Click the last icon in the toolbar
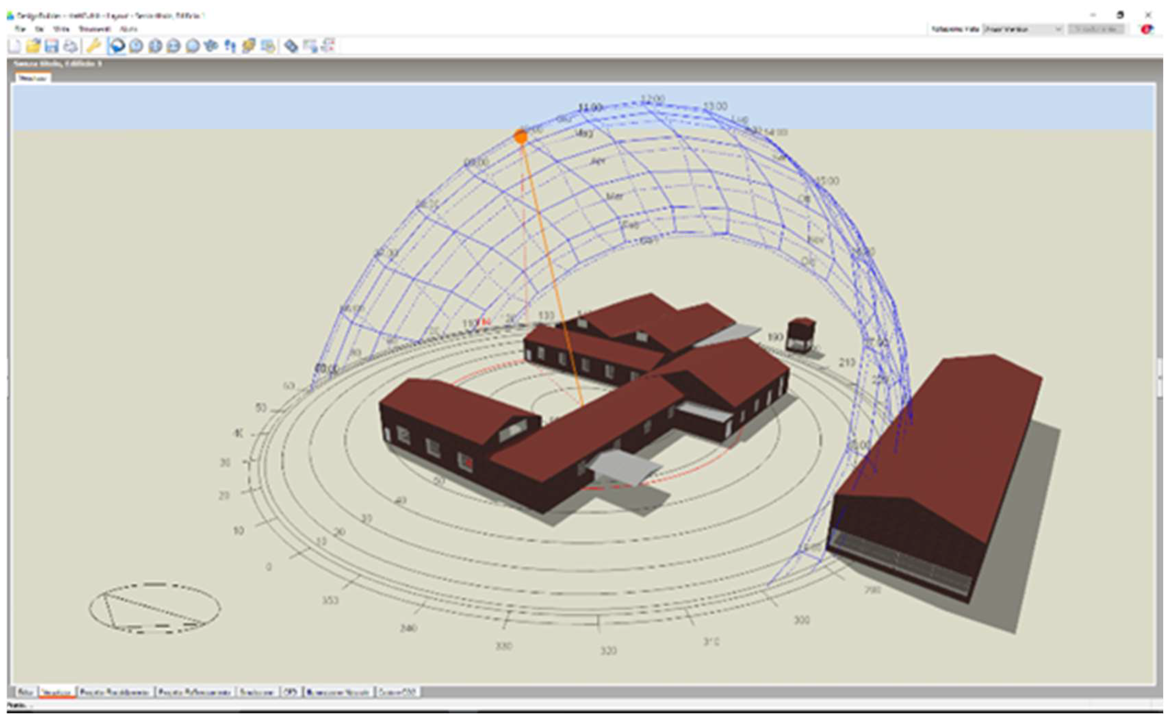The height and width of the screenshot is (722, 1171). point(329,46)
